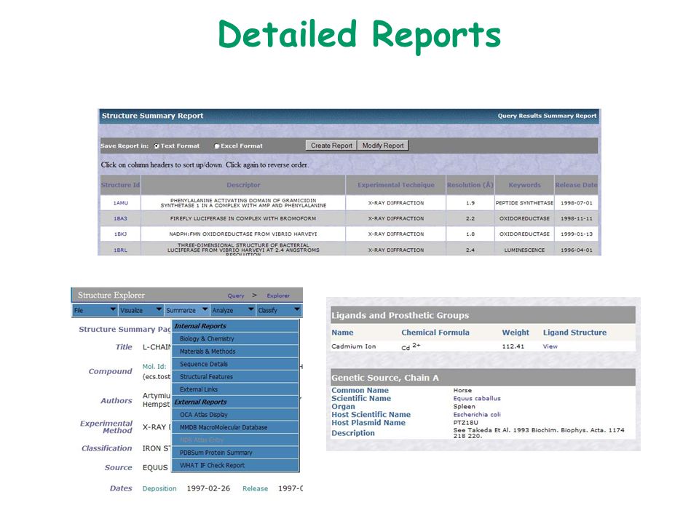This screenshot has width=699, height=524.
Task: Choose Materials & Methods report
Action: pos(235,352)
